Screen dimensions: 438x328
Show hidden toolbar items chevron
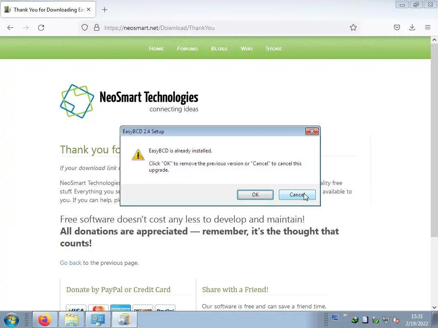345,315
